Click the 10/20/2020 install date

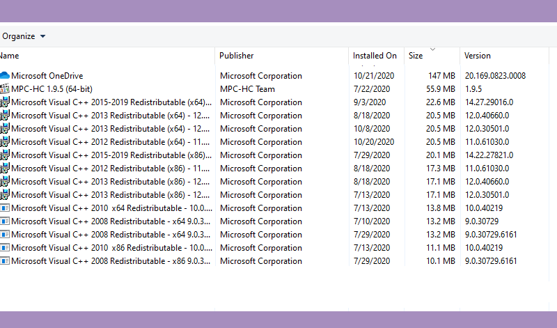tap(374, 142)
